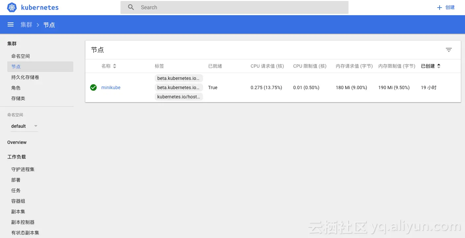Screen dimensions: 465x238
Task: Click memory limit 190 Mi (9.50%)
Action: (394, 87)
